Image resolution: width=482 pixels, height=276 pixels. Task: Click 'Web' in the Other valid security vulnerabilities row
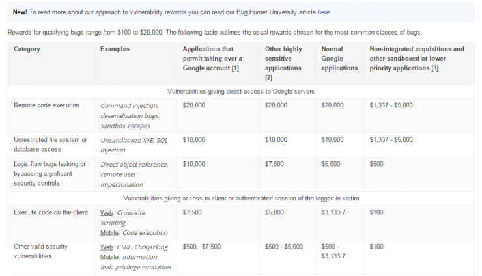click(x=107, y=247)
